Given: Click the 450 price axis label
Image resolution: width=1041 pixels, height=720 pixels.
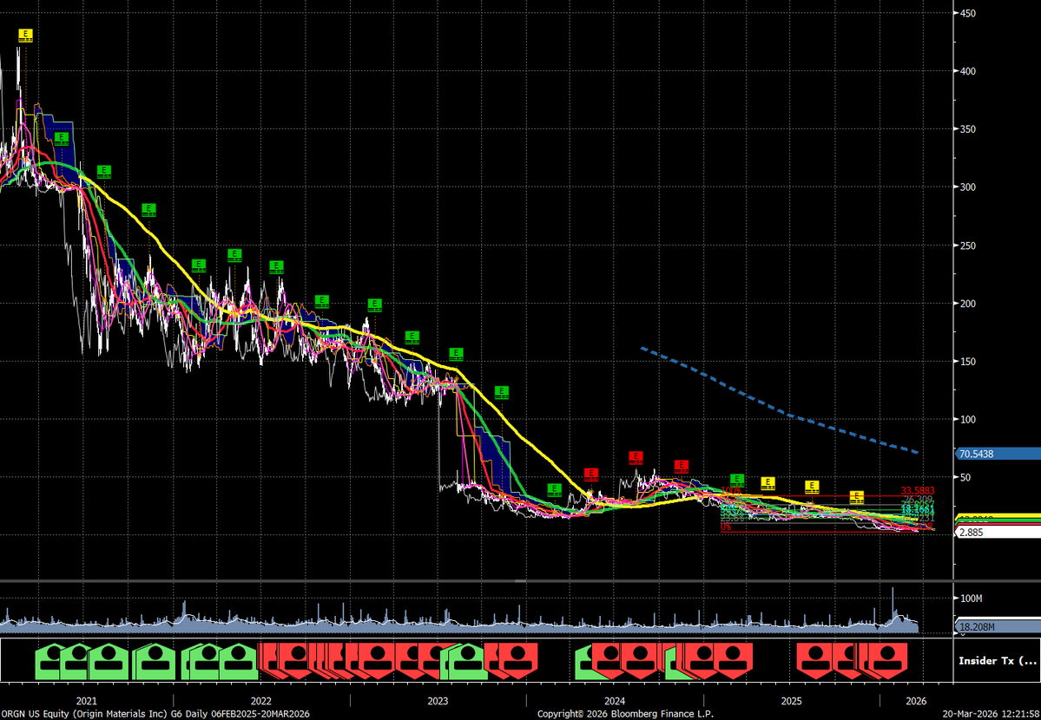Looking at the screenshot, I should (x=969, y=13).
